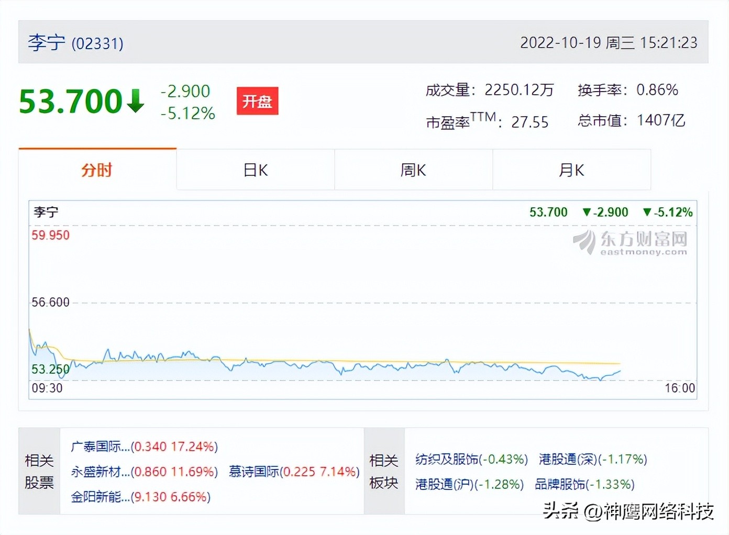
Task: Click the 16:00 time axis label
Action: coord(680,388)
